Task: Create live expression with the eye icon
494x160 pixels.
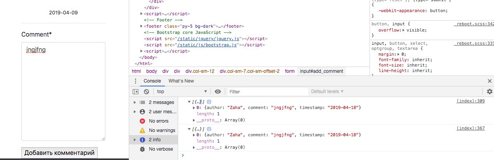Action: tap(218, 91)
